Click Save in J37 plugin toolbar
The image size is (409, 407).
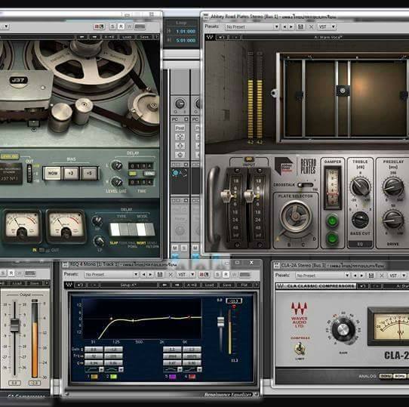(144, 37)
